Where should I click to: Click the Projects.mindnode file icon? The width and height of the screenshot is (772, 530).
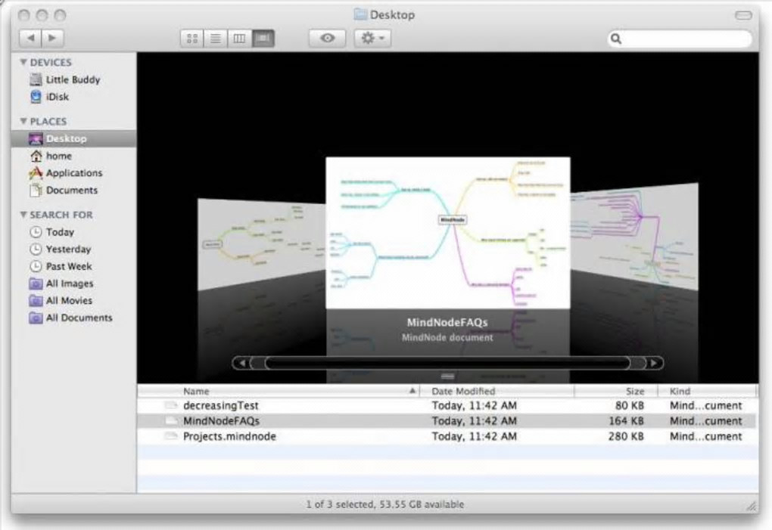click(171, 436)
